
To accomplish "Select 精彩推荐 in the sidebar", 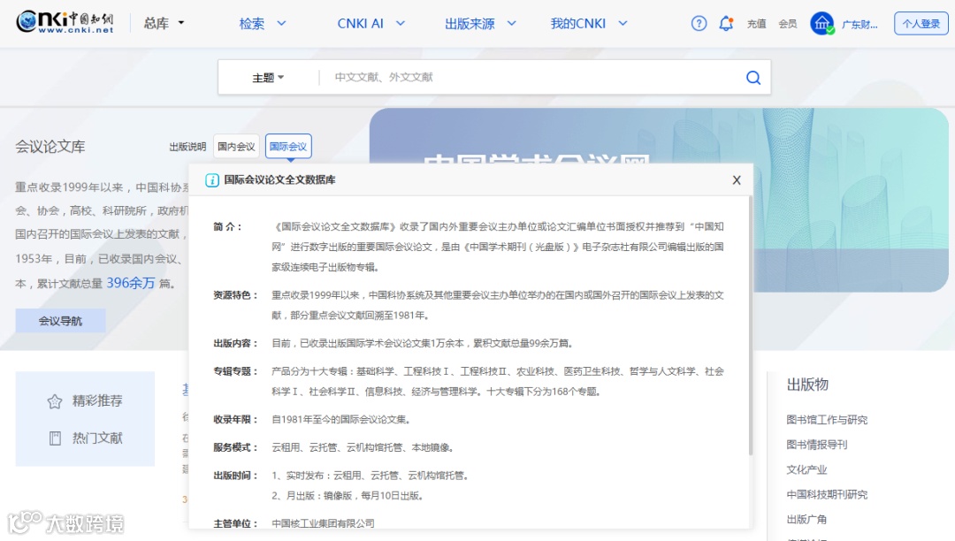I will [x=97, y=401].
